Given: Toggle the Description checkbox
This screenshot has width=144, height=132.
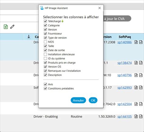Looking at the screenshot, I should [x=45, y=75].
